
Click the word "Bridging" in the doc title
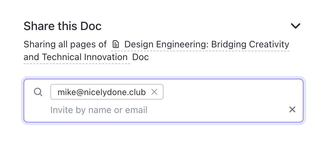tap(229, 44)
